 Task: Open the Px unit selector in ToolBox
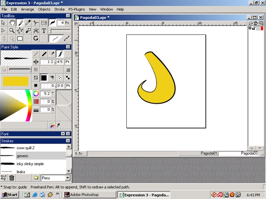(67, 23)
